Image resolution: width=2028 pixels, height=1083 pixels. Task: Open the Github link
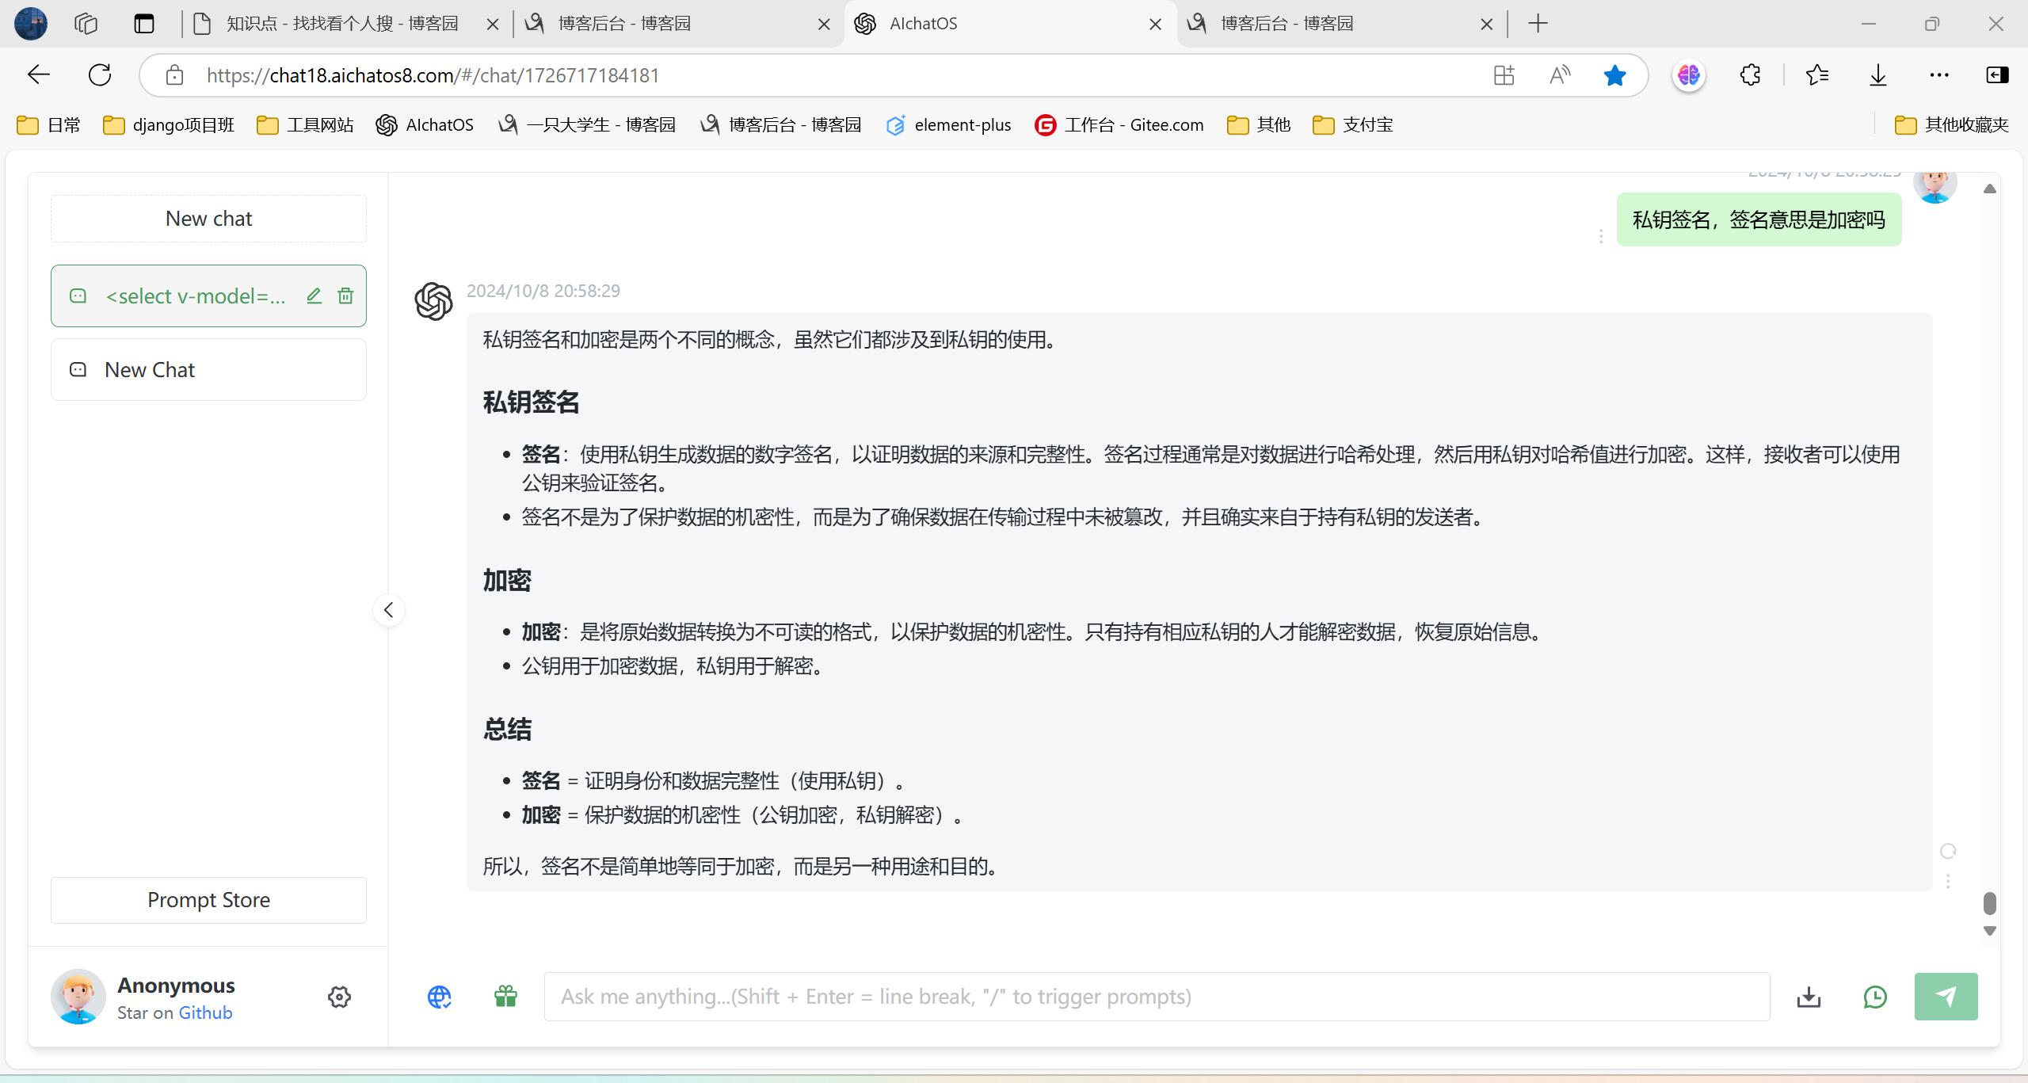point(205,1012)
